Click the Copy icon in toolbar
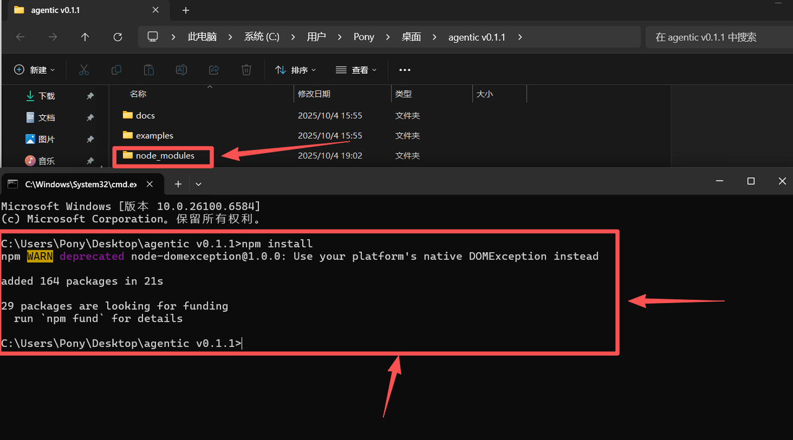Image resolution: width=793 pixels, height=440 pixels. pos(116,70)
